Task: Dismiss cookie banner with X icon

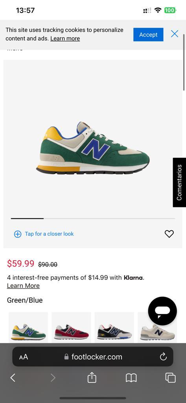Action: tap(175, 34)
